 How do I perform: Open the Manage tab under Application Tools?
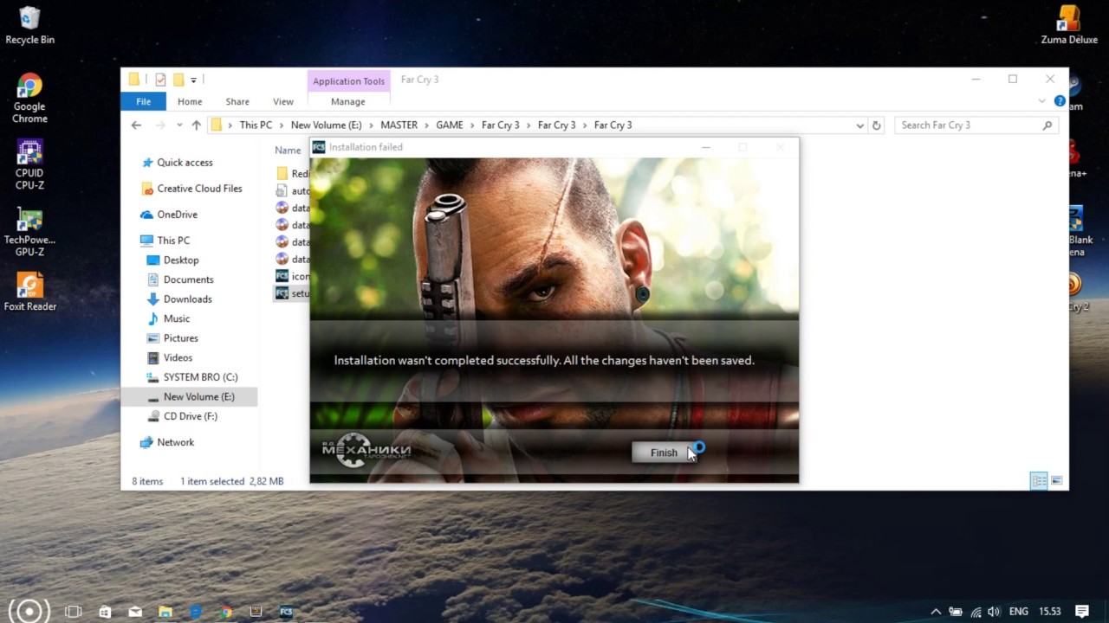point(348,101)
